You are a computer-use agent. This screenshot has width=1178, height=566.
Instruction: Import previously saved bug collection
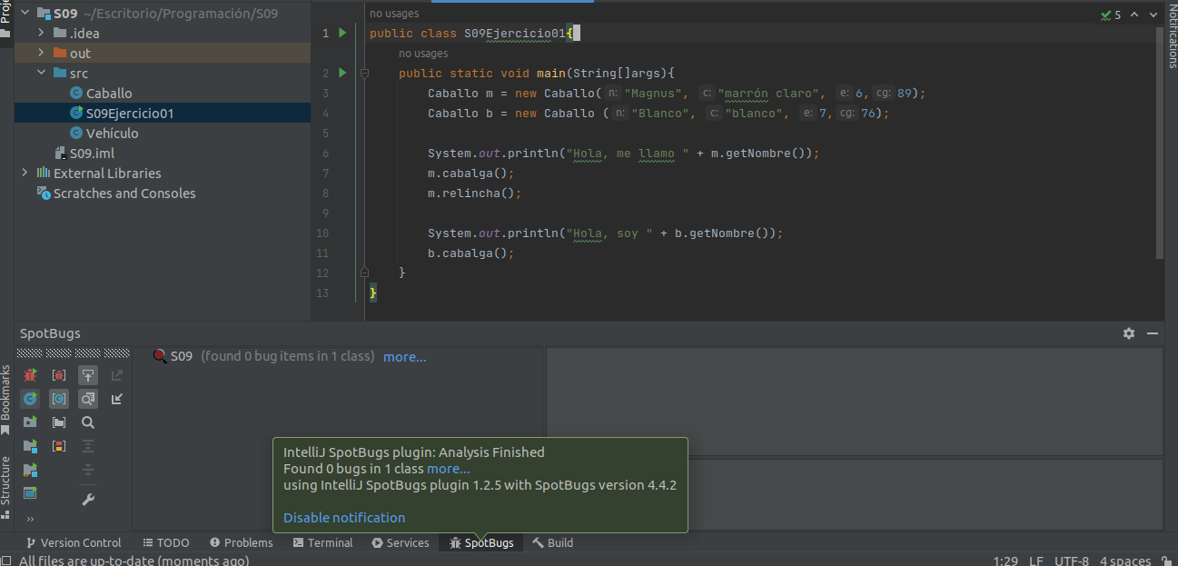tap(117, 399)
